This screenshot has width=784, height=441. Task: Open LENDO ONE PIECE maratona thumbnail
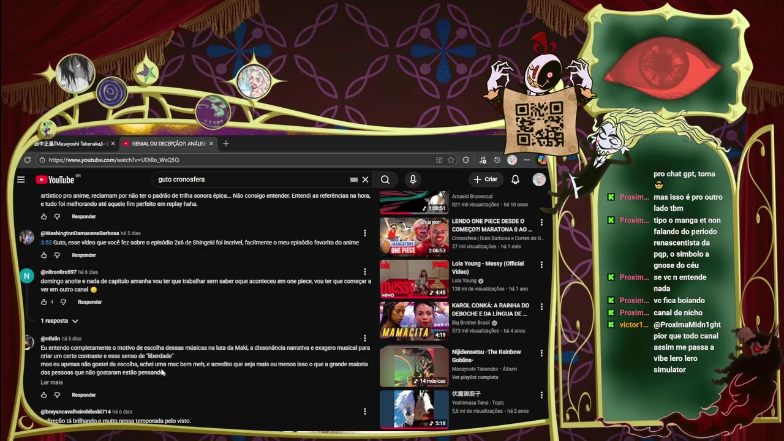pos(414,236)
